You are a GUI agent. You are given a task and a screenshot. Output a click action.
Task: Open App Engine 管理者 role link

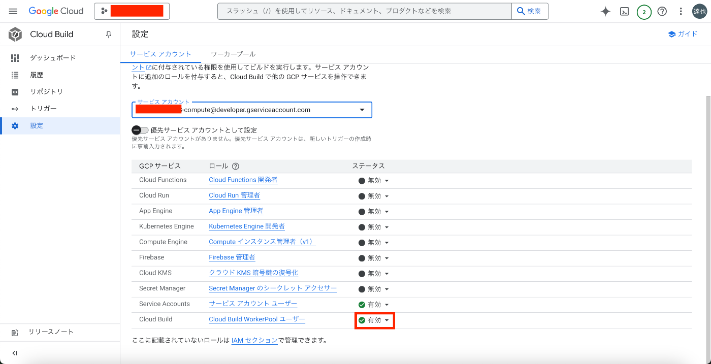pyautogui.click(x=236, y=211)
